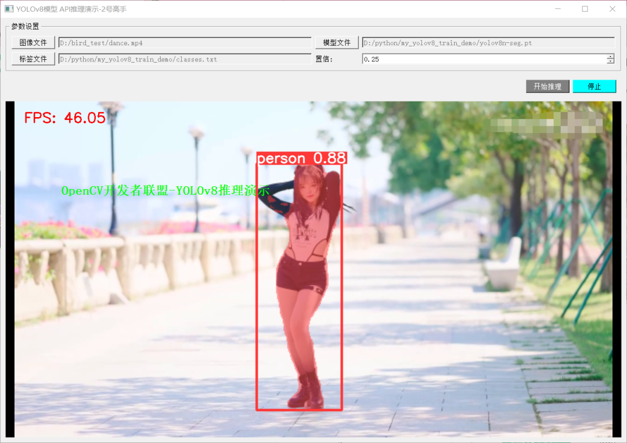Choose a model with the 模型文件 button
The height and width of the screenshot is (443, 627).
coord(337,42)
